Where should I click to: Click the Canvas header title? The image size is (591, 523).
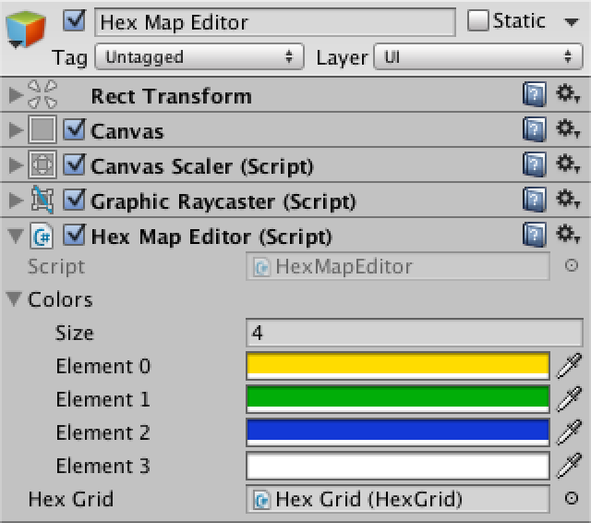point(127,131)
